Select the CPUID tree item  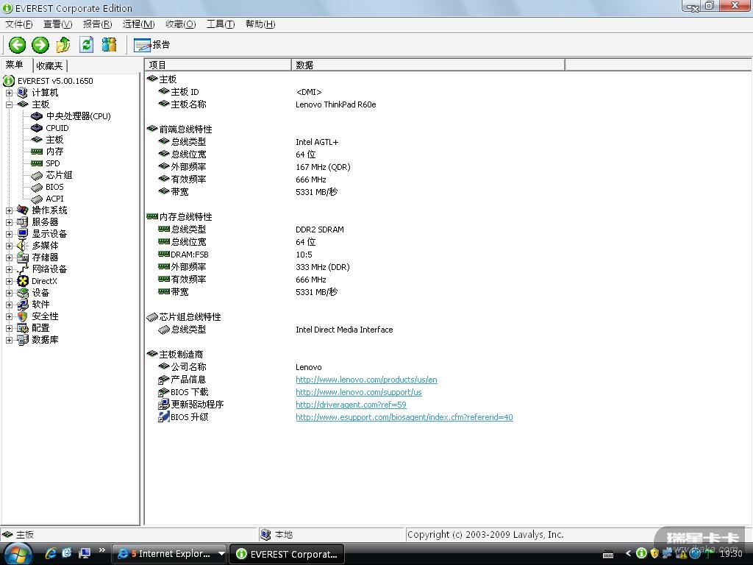[x=57, y=128]
